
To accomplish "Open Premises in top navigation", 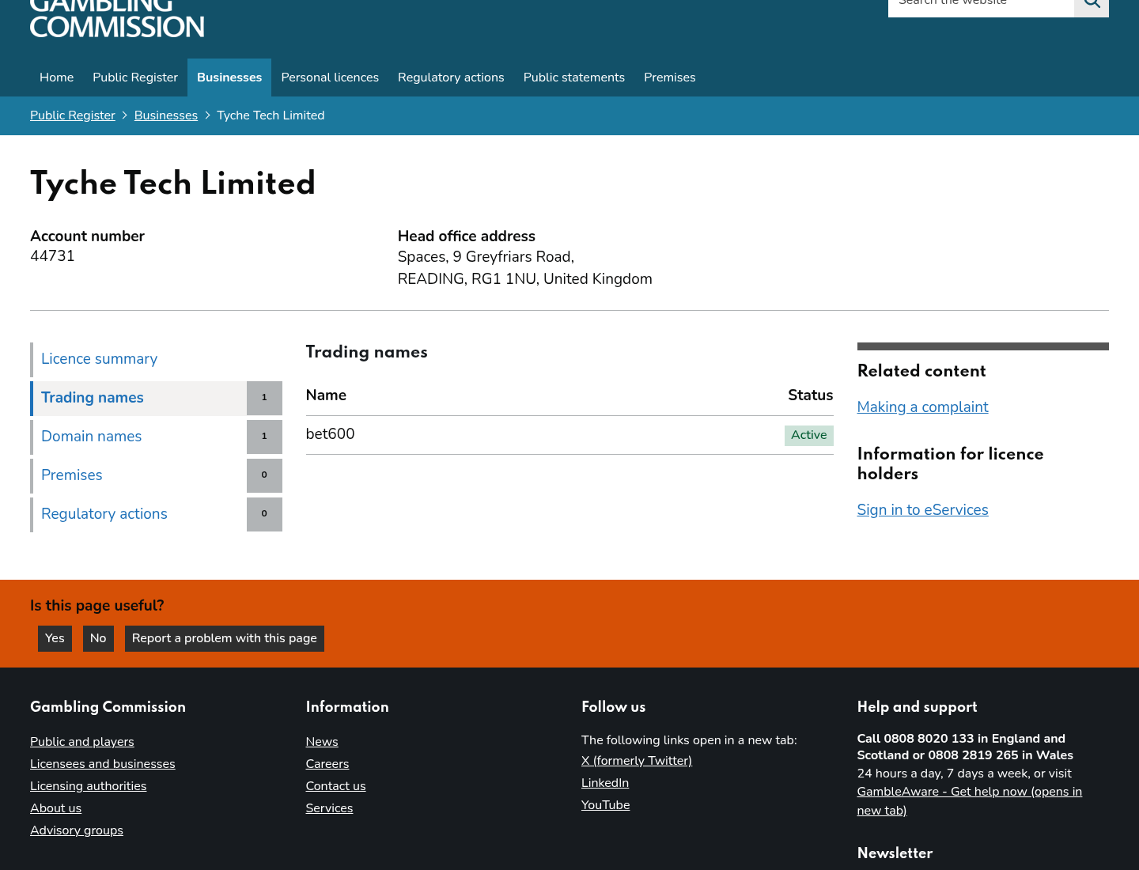I will [670, 78].
